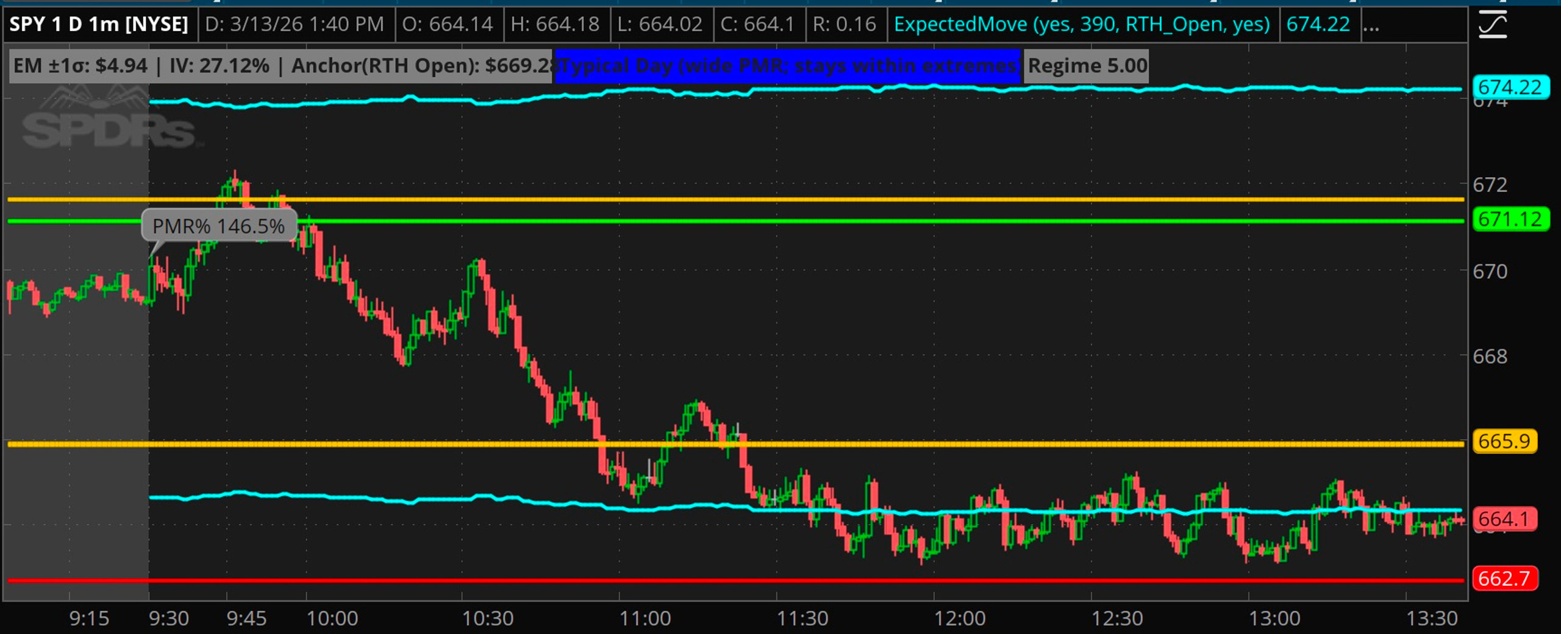This screenshot has height=634, width=1561.
Task: Click the range readout R: 0.16
Action: [845, 24]
